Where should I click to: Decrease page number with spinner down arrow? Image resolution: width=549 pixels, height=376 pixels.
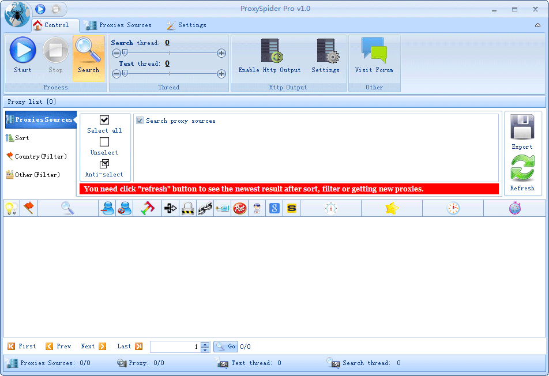(205, 349)
